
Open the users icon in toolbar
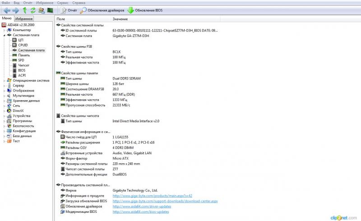coord(42,10)
